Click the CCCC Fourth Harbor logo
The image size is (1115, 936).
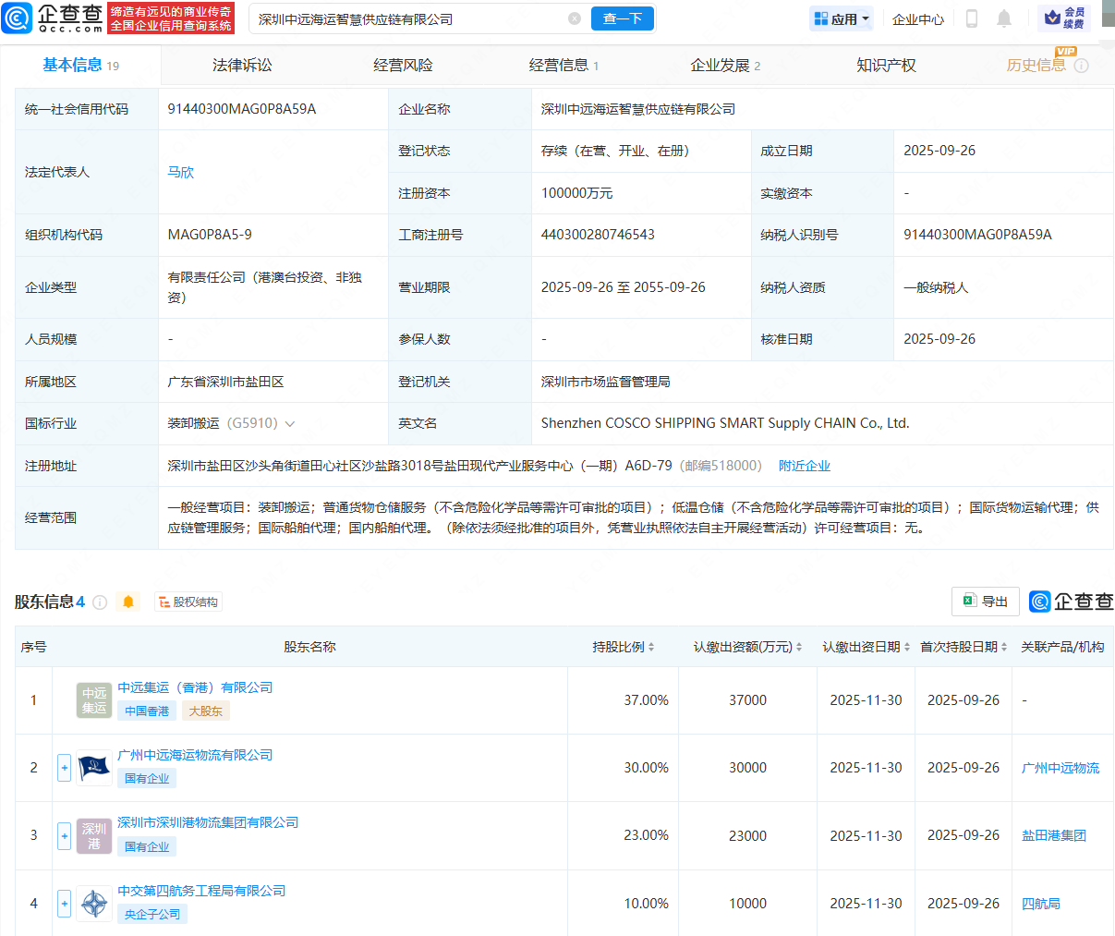(94, 904)
